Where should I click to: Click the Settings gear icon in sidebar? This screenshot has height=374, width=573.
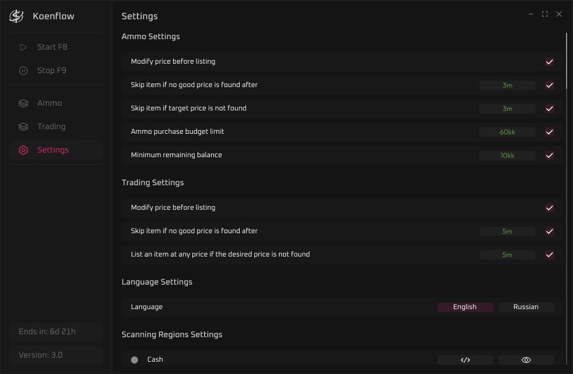23,150
